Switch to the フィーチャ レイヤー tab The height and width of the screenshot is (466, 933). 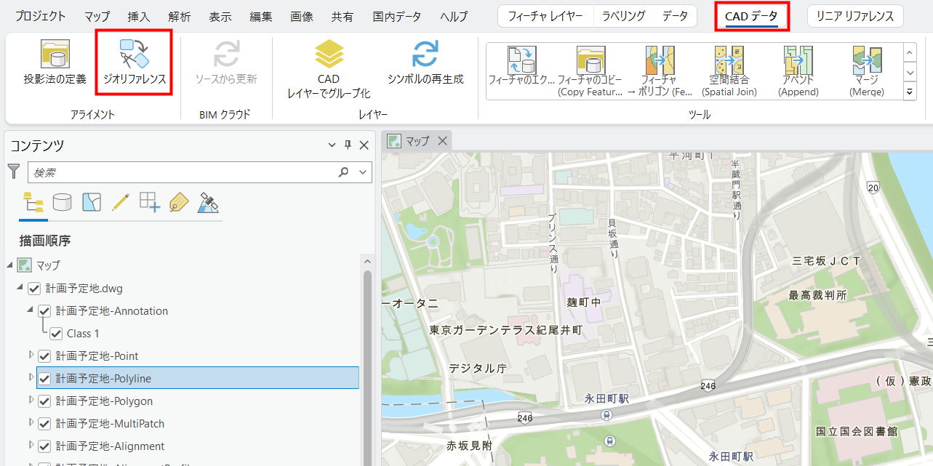coord(545,16)
